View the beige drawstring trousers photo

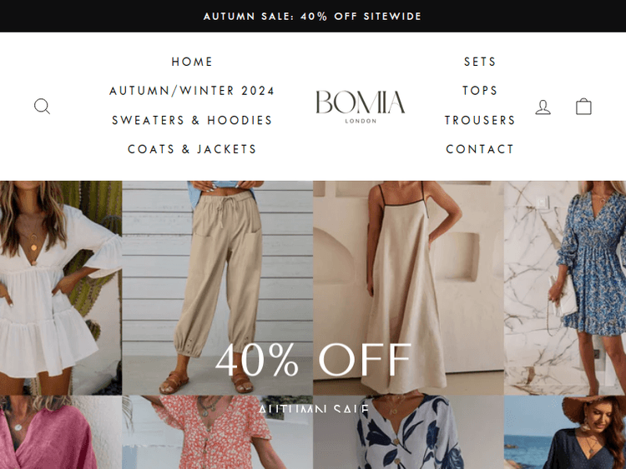point(218,287)
